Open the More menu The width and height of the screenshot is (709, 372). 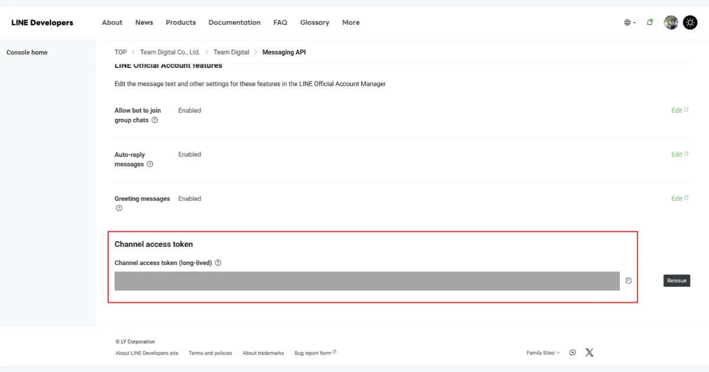(351, 22)
